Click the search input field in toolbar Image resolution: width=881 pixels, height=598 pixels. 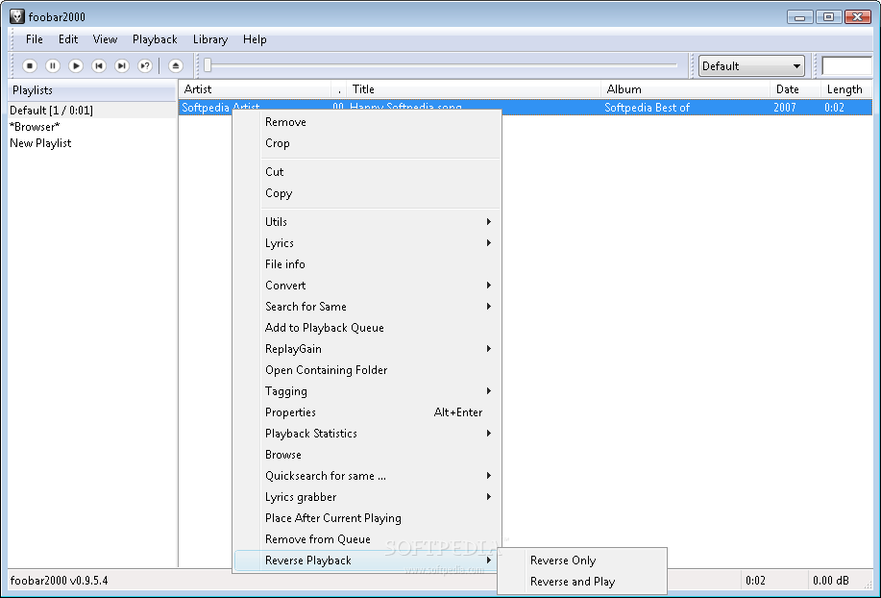[846, 65]
